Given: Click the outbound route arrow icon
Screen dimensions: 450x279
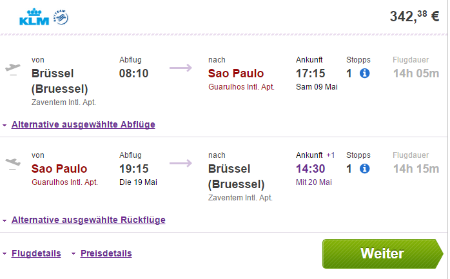Looking at the screenshot, I should (181, 68).
